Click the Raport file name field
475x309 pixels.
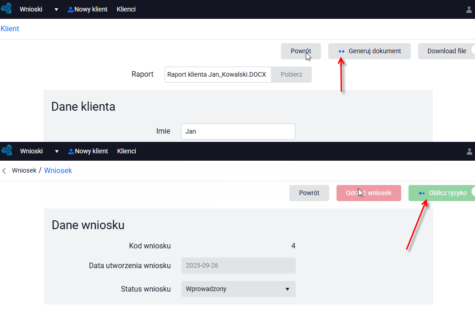(x=218, y=74)
